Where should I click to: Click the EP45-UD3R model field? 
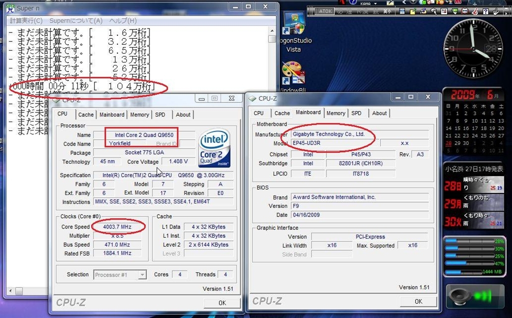(x=334, y=143)
